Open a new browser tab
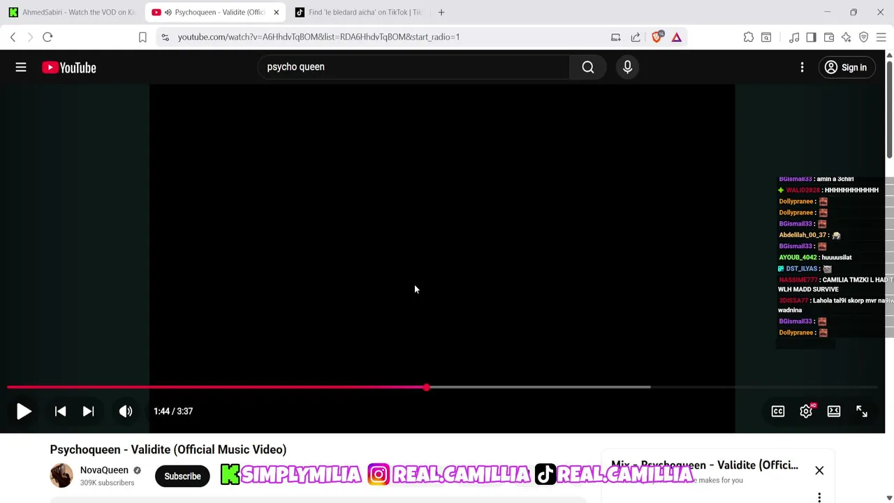Image resolution: width=894 pixels, height=503 pixels. click(x=441, y=13)
